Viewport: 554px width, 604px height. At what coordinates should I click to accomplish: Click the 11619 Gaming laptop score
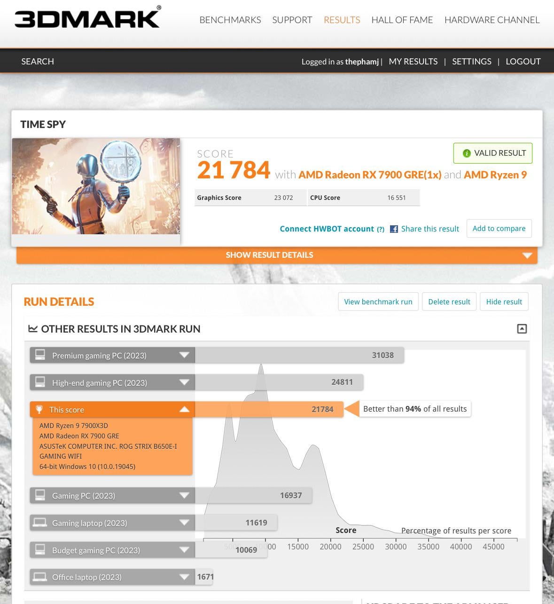[256, 523]
